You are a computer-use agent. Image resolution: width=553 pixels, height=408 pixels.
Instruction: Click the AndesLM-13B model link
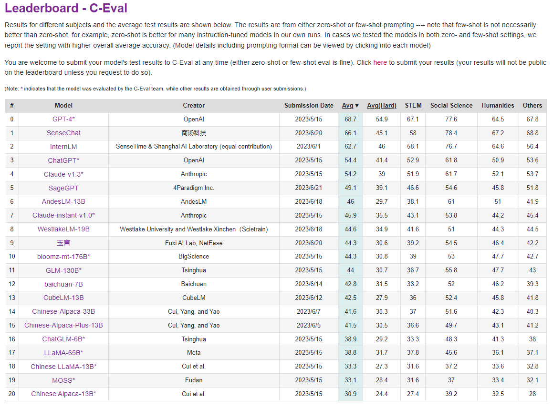tap(63, 202)
